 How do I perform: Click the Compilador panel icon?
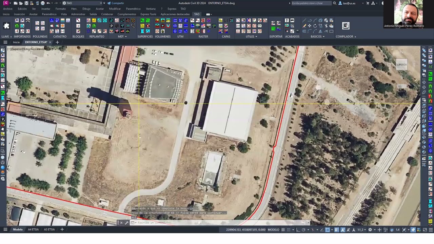click(x=346, y=26)
